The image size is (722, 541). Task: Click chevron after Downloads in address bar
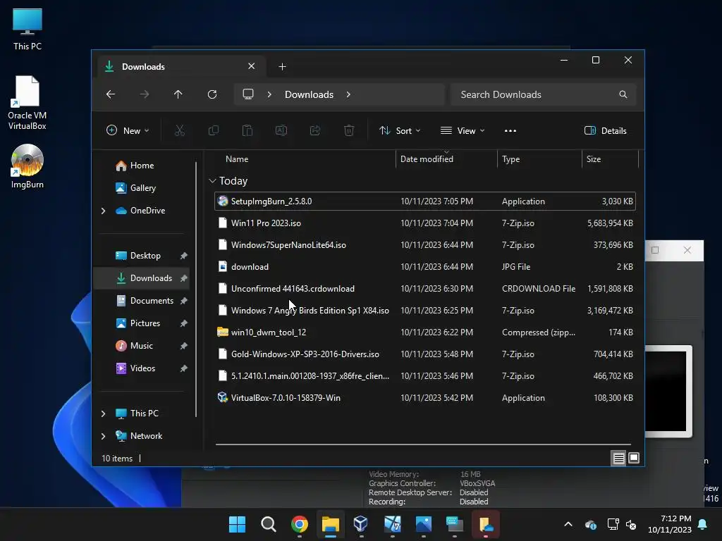click(348, 94)
